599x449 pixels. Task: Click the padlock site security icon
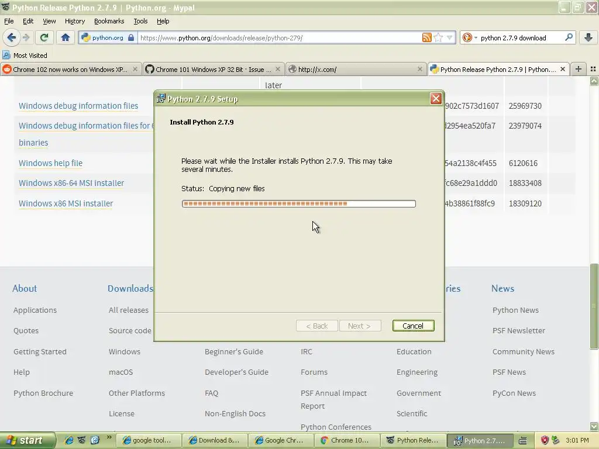click(131, 37)
